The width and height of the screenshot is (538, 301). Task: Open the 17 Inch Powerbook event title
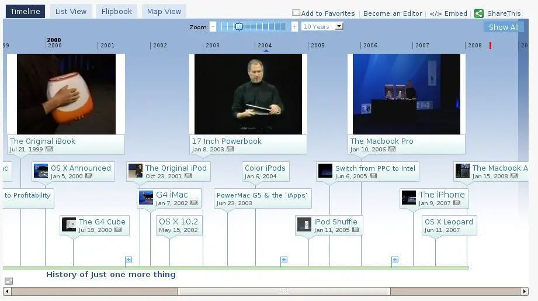click(x=227, y=141)
